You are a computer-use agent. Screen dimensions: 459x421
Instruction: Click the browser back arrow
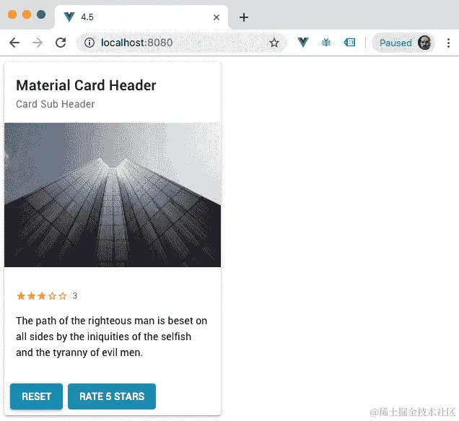[x=14, y=43]
